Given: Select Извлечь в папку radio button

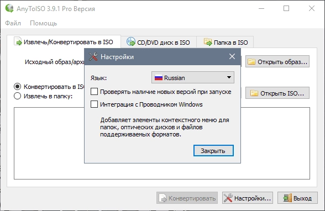Looking at the screenshot, I should click(18, 96).
